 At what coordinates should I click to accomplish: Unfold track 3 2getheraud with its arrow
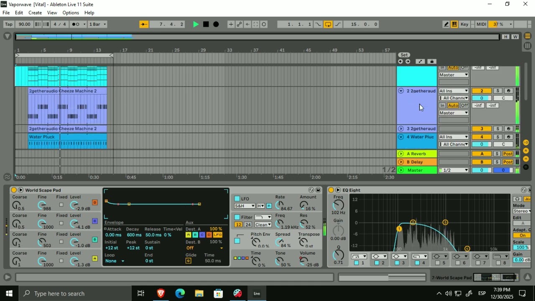pos(401,128)
